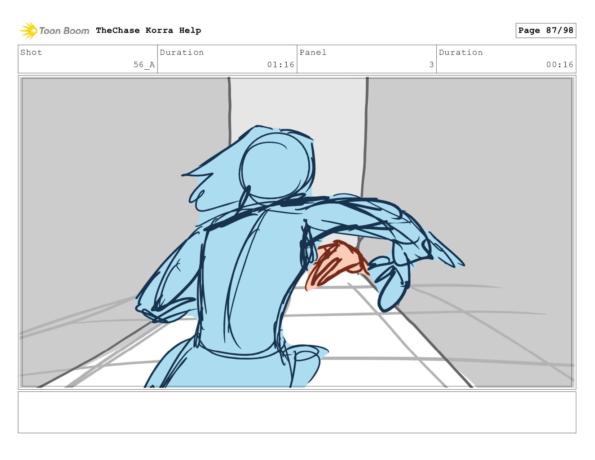Select the title 'TheChase Korra Help'
595x460 pixels.
pos(149,30)
